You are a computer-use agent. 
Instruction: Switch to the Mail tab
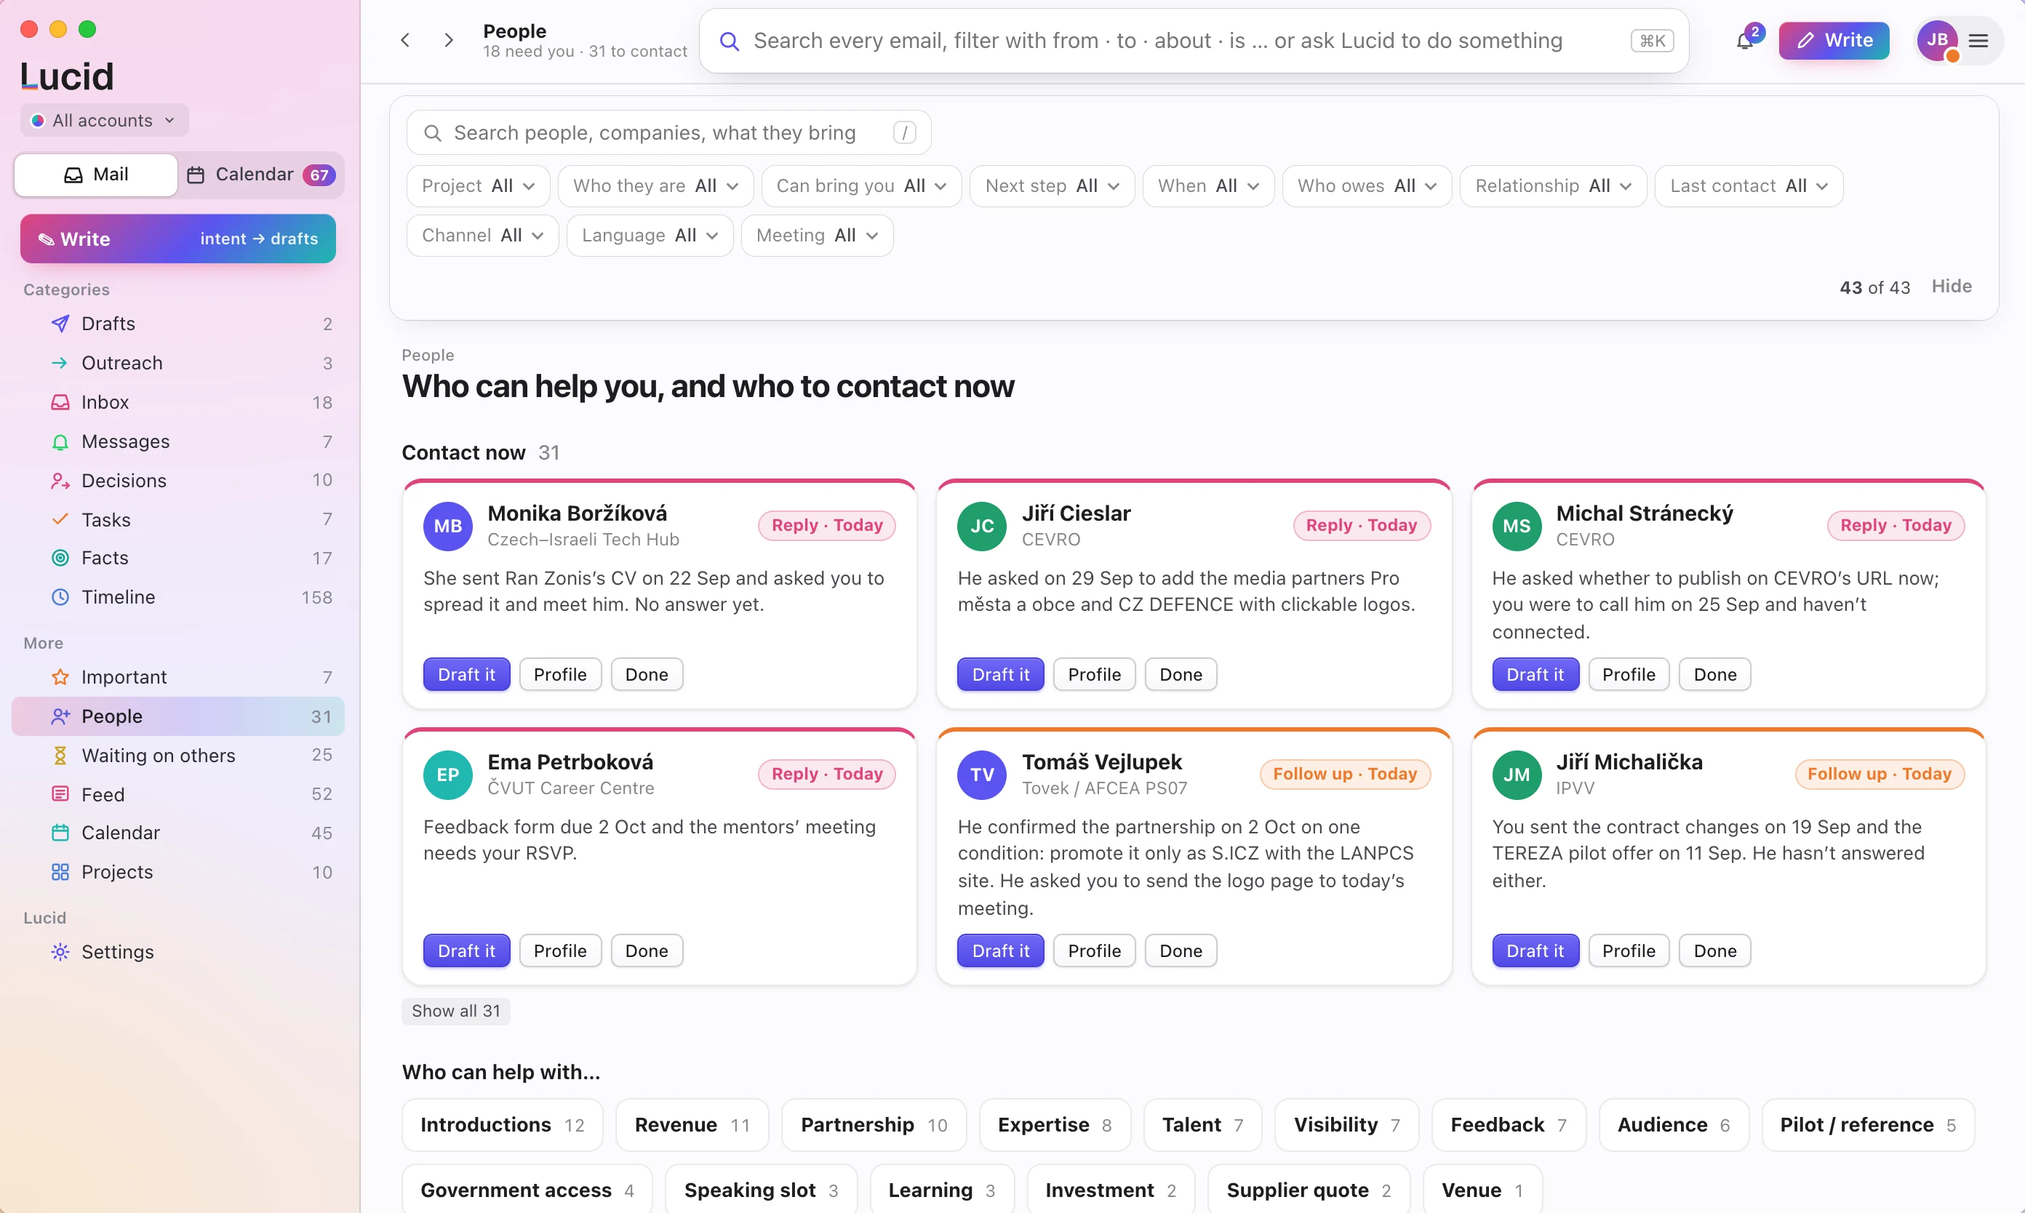click(97, 175)
